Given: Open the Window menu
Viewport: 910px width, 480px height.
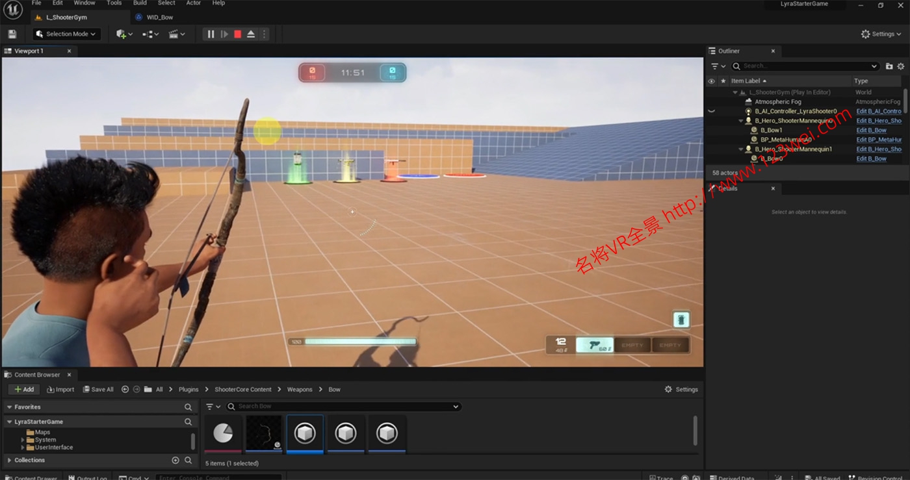Looking at the screenshot, I should (84, 3).
